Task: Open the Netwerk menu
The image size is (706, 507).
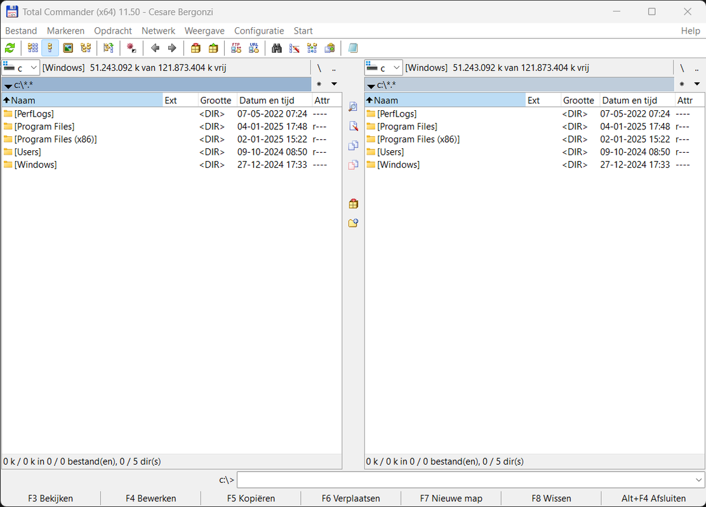Action: [159, 30]
